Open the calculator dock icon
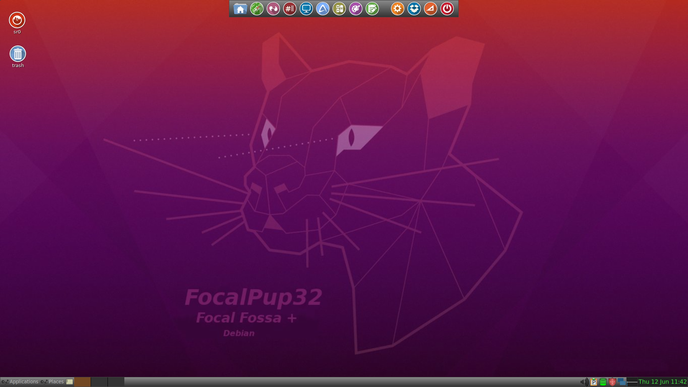The width and height of the screenshot is (688, 387). [339, 9]
